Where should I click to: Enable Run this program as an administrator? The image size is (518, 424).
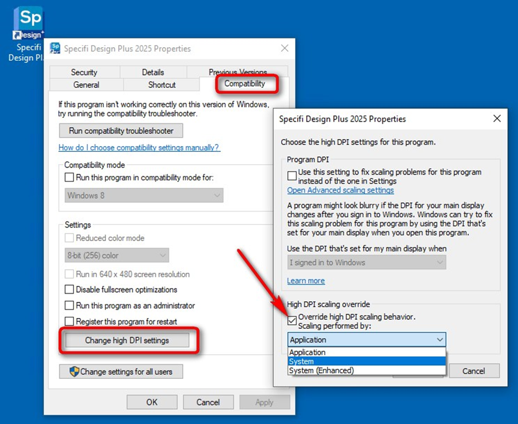pos(69,305)
